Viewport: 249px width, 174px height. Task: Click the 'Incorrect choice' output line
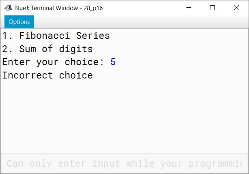point(48,75)
